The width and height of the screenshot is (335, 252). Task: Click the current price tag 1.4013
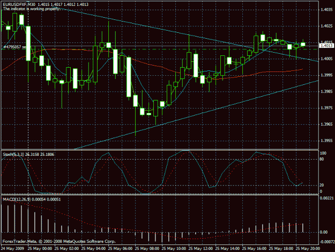(x=326, y=46)
